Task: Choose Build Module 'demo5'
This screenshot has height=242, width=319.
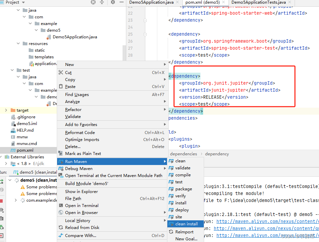Action: (x=112, y=184)
